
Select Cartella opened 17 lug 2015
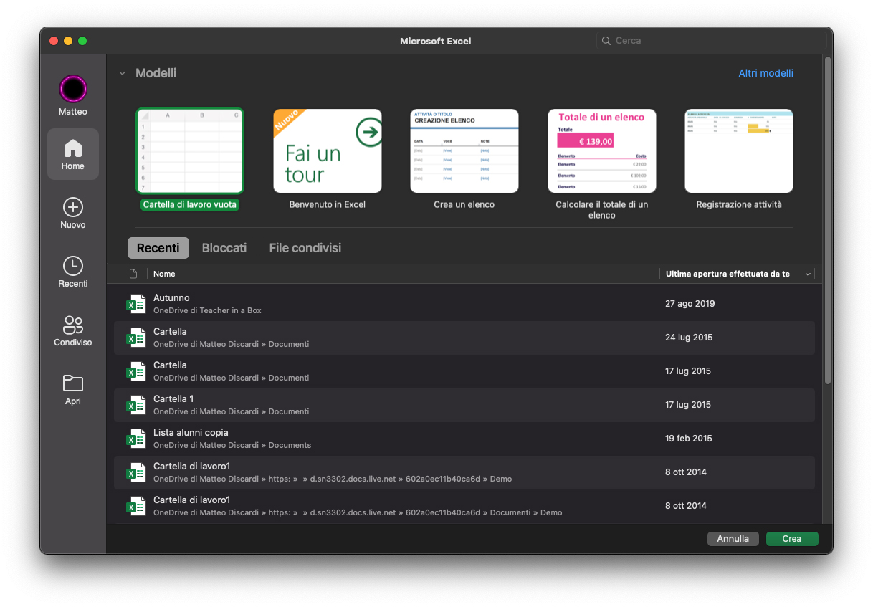(464, 371)
